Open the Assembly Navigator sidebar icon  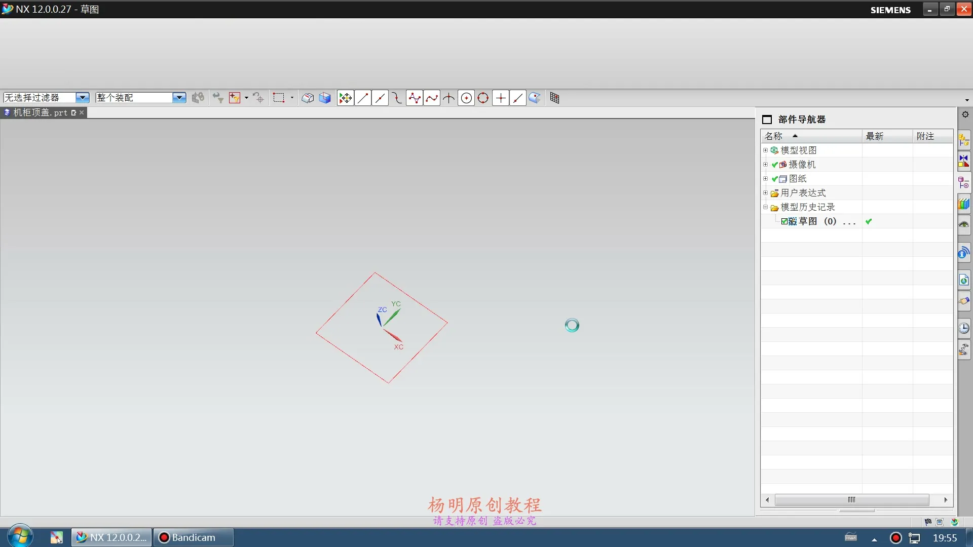pyautogui.click(x=965, y=139)
